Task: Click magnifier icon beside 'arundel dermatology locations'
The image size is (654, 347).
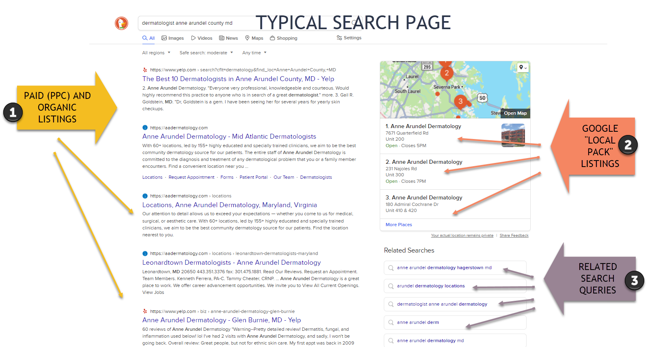Action: 391,286
